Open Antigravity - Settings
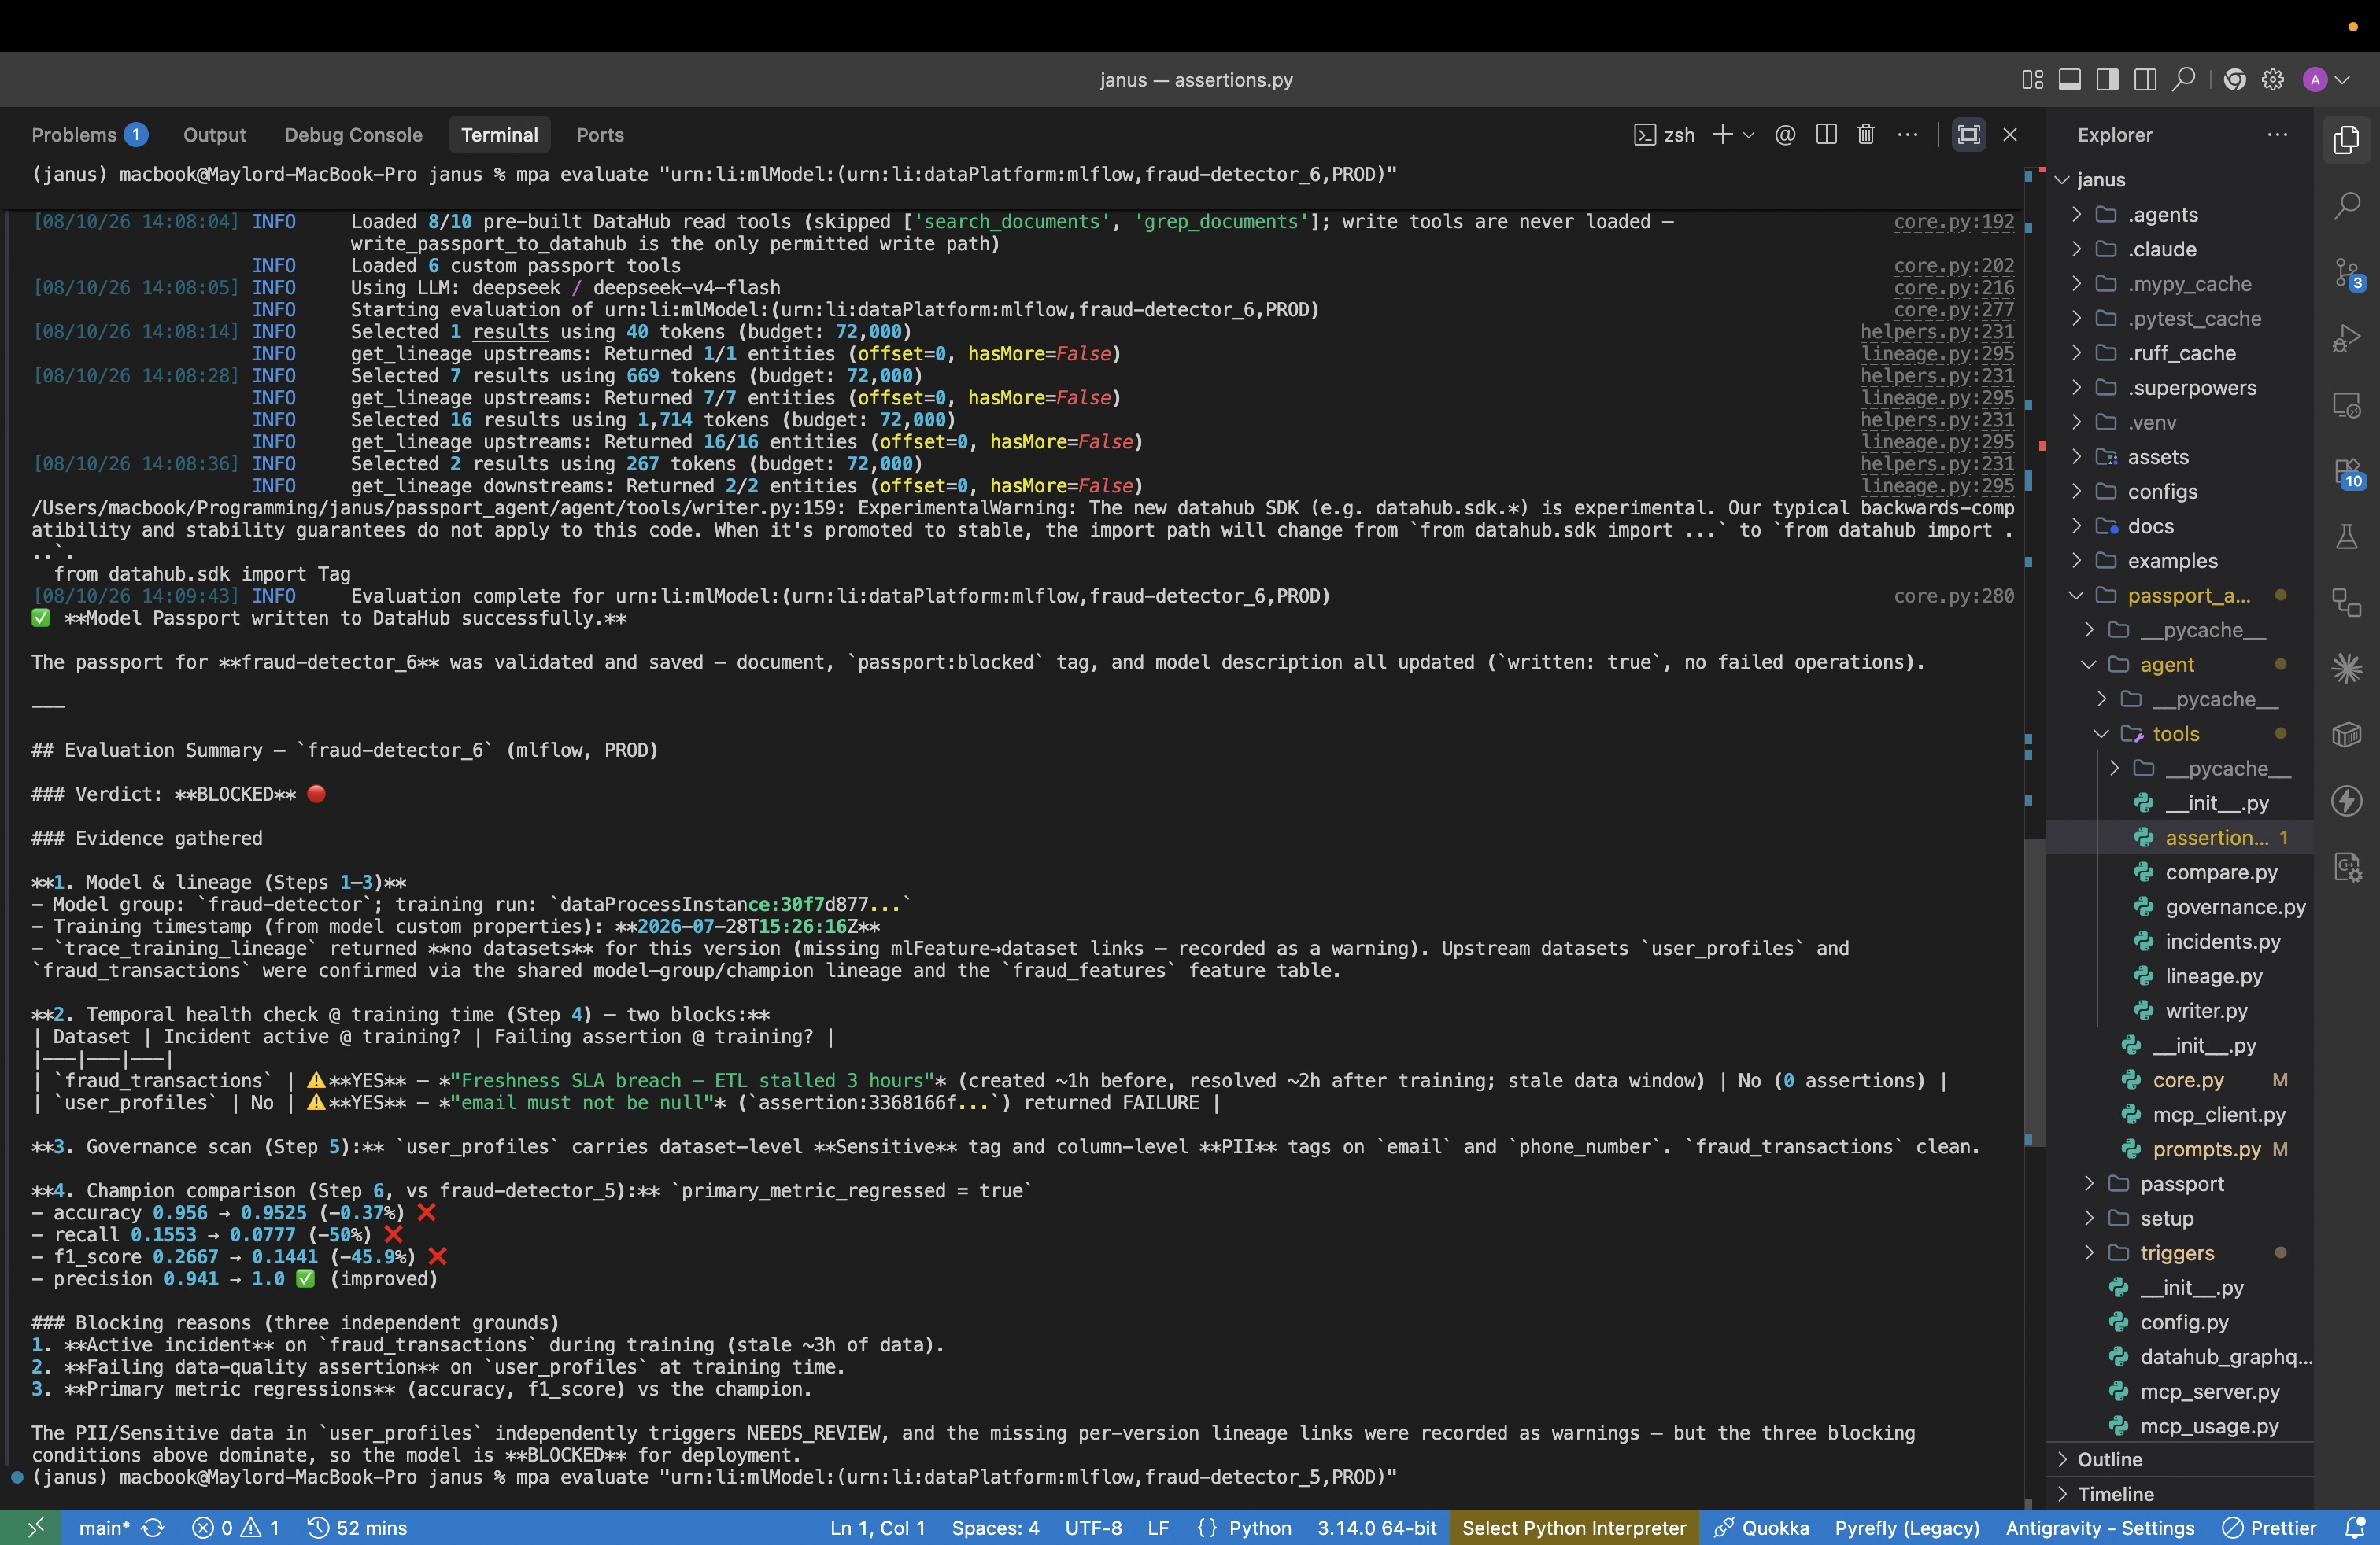2380x1545 pixels. pyautogui.click(x=2099, y=1527)
